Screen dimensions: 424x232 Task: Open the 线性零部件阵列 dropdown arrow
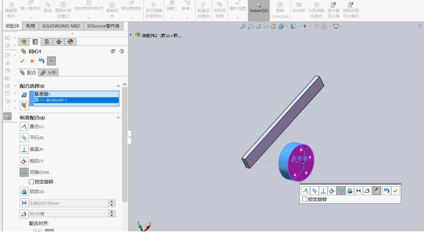pos(88,18)
